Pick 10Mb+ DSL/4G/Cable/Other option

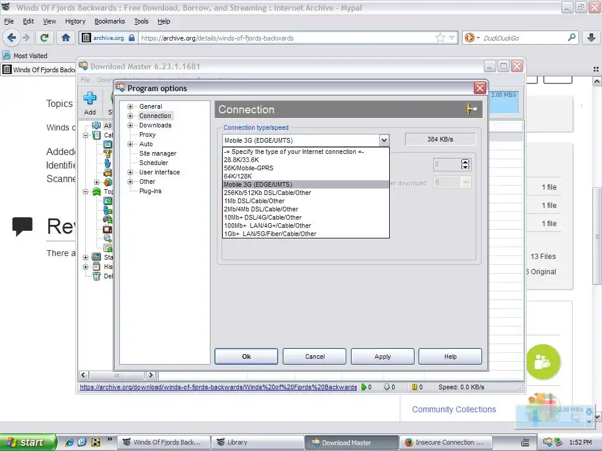point(306,217)
